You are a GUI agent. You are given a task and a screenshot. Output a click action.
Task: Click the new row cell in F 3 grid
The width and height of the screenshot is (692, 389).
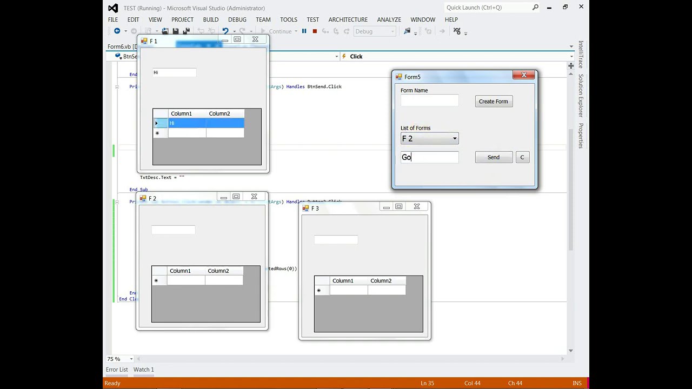[x=349, y=290]
